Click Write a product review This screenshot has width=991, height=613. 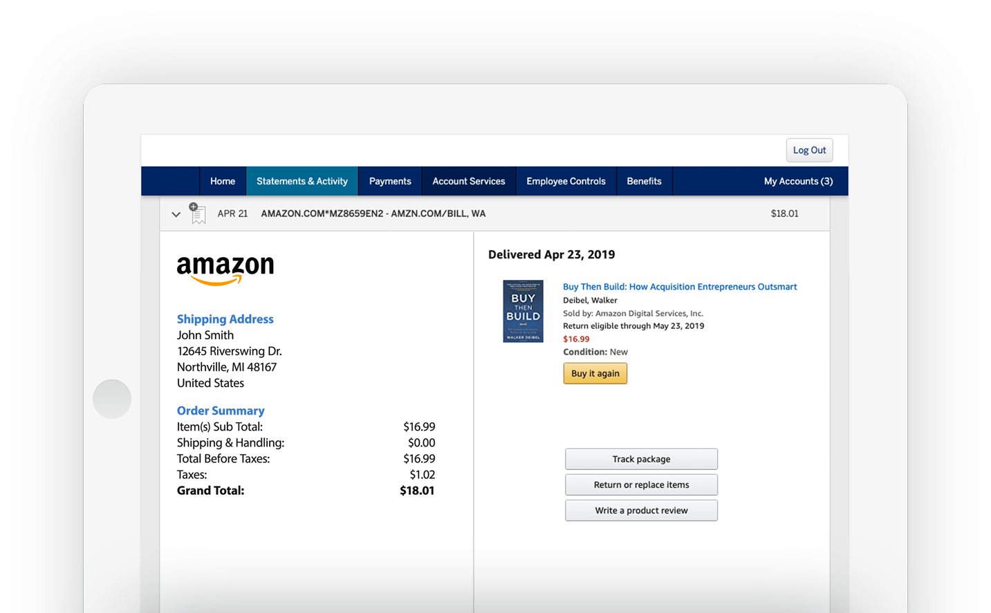click(x=641, y=510)
